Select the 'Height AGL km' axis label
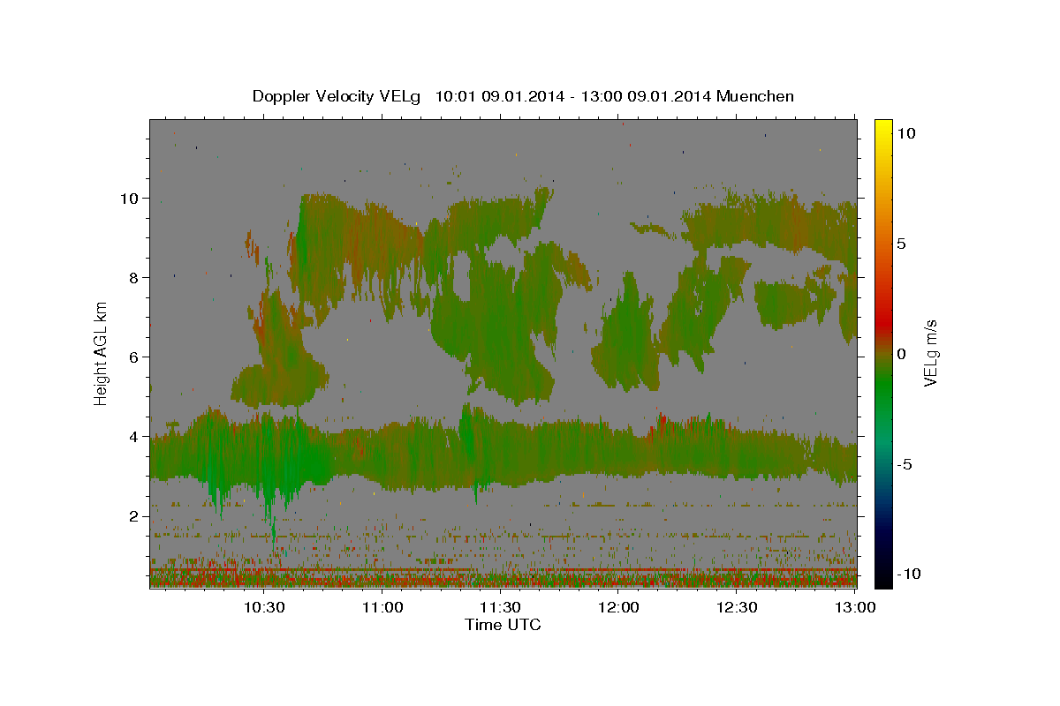This screenshot has width=1060, height=706. (x=102, y=352)
